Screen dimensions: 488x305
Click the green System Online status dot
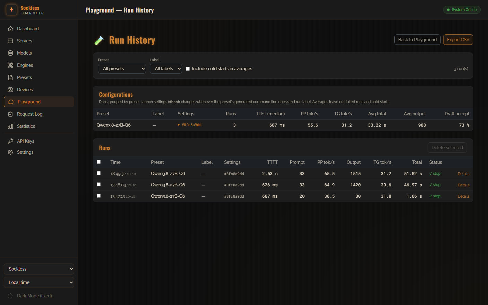[x=448, y=10]
